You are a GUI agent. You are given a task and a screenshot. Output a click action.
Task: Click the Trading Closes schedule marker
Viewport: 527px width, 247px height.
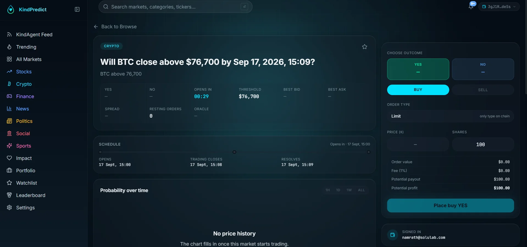(x=234, y=152)
